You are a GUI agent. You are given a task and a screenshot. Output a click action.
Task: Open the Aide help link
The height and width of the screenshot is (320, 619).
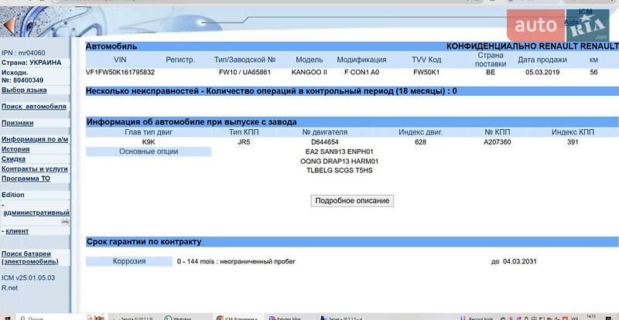[571, 22]
